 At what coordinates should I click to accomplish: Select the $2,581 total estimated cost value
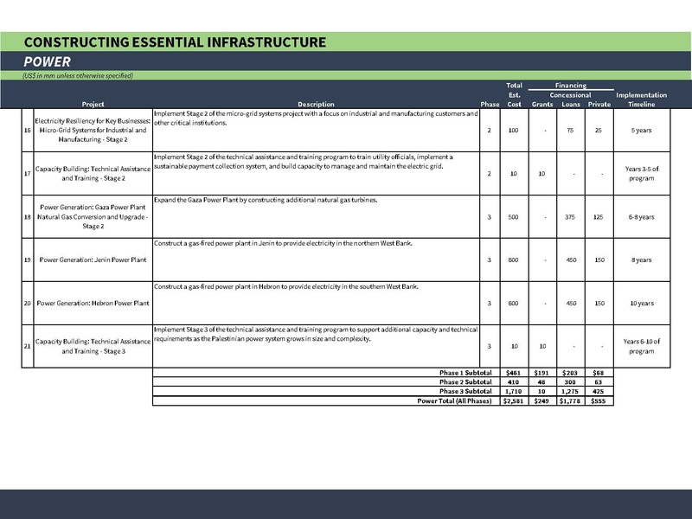(514, 400)
